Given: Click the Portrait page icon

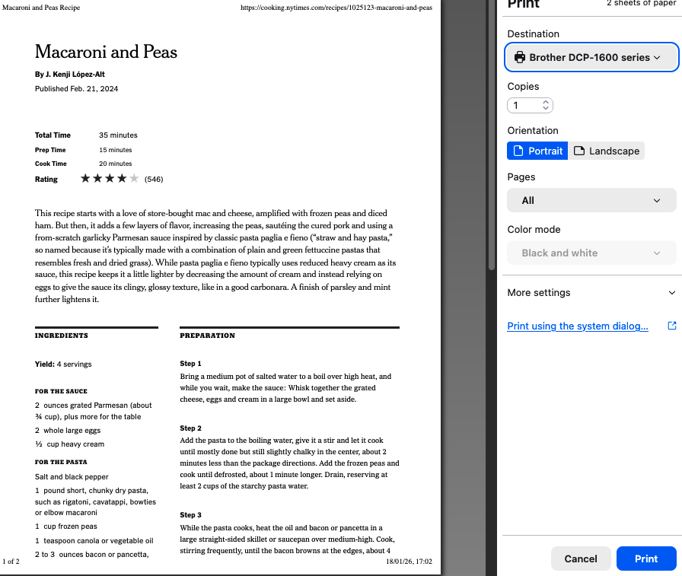Looking at the screenshot, I should (x=518, y=151).
